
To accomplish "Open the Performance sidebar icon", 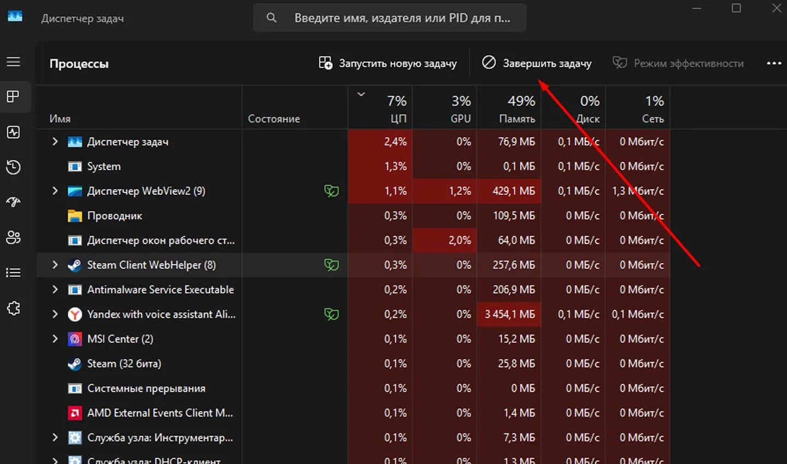I will pos(13,132).
